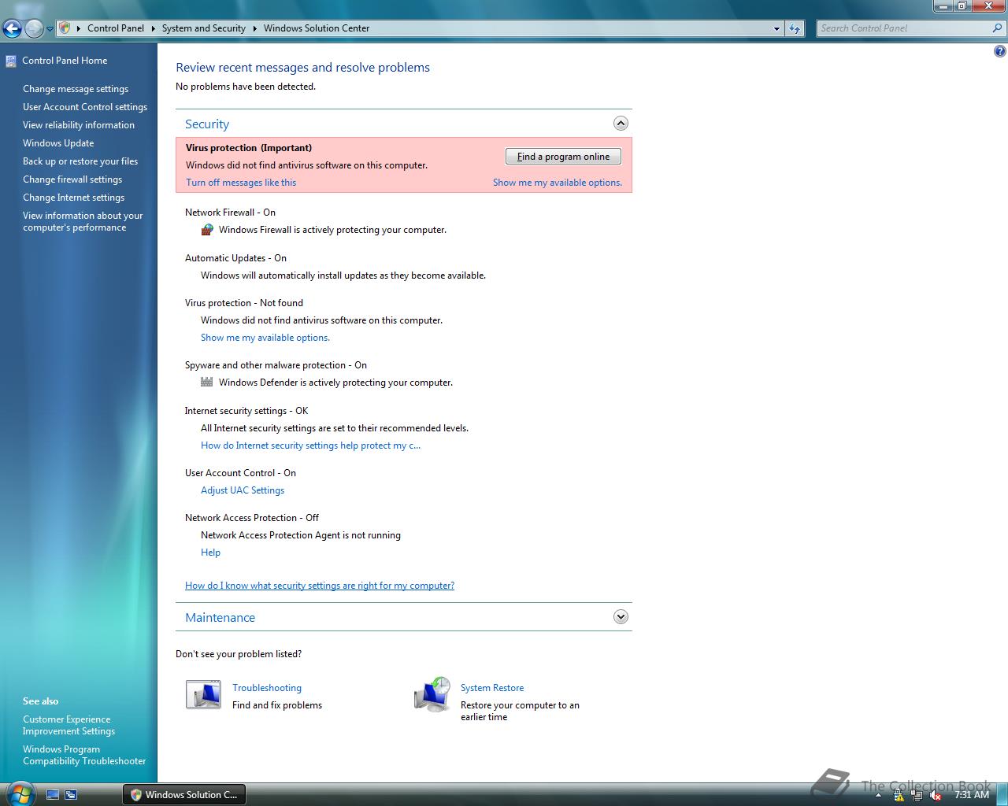1008x806 pixels.
Task: Open Customer Experience Improvement Settings
Action: (69, 725)
